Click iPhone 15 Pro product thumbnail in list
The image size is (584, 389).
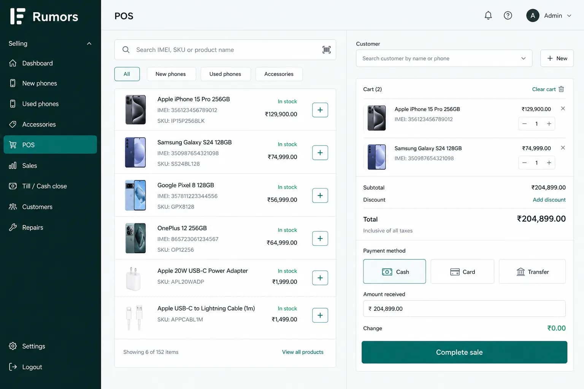point(136,110)
